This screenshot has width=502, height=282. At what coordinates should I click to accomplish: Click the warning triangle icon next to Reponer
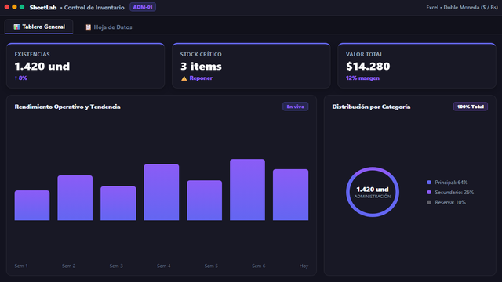pos(184,78)
